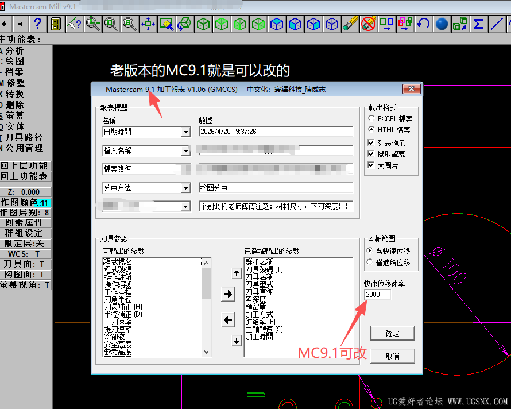The image size is (511, 409).
Task: Click the 群组设定 button
Action: (25, 233)
